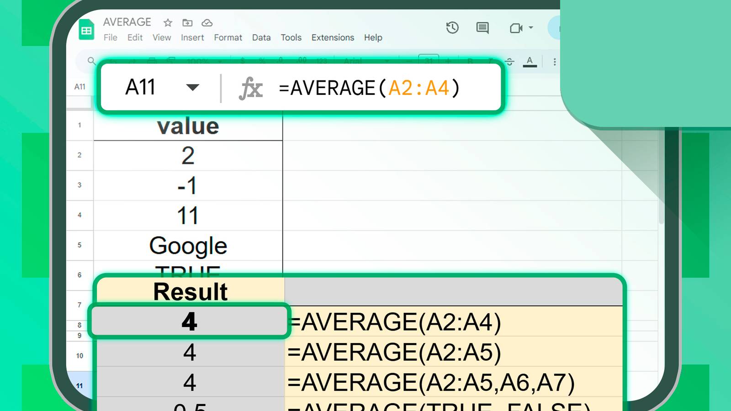Star the AVERAGE spreadsheet
The width and height of the screenshot is (731, 411).
pyautogui.click(x=167, y=23)
